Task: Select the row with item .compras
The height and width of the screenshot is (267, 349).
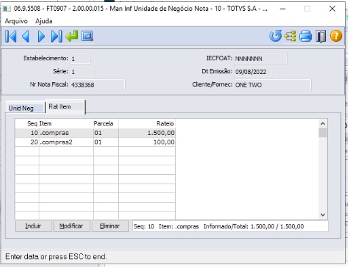Action: tap(95, 133)
